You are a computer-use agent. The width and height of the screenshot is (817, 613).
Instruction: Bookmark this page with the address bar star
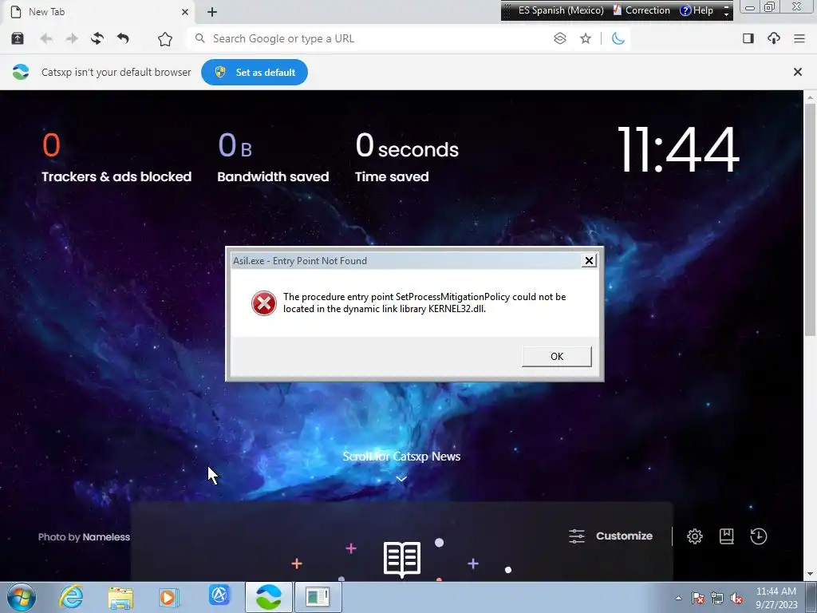(586, 38)
